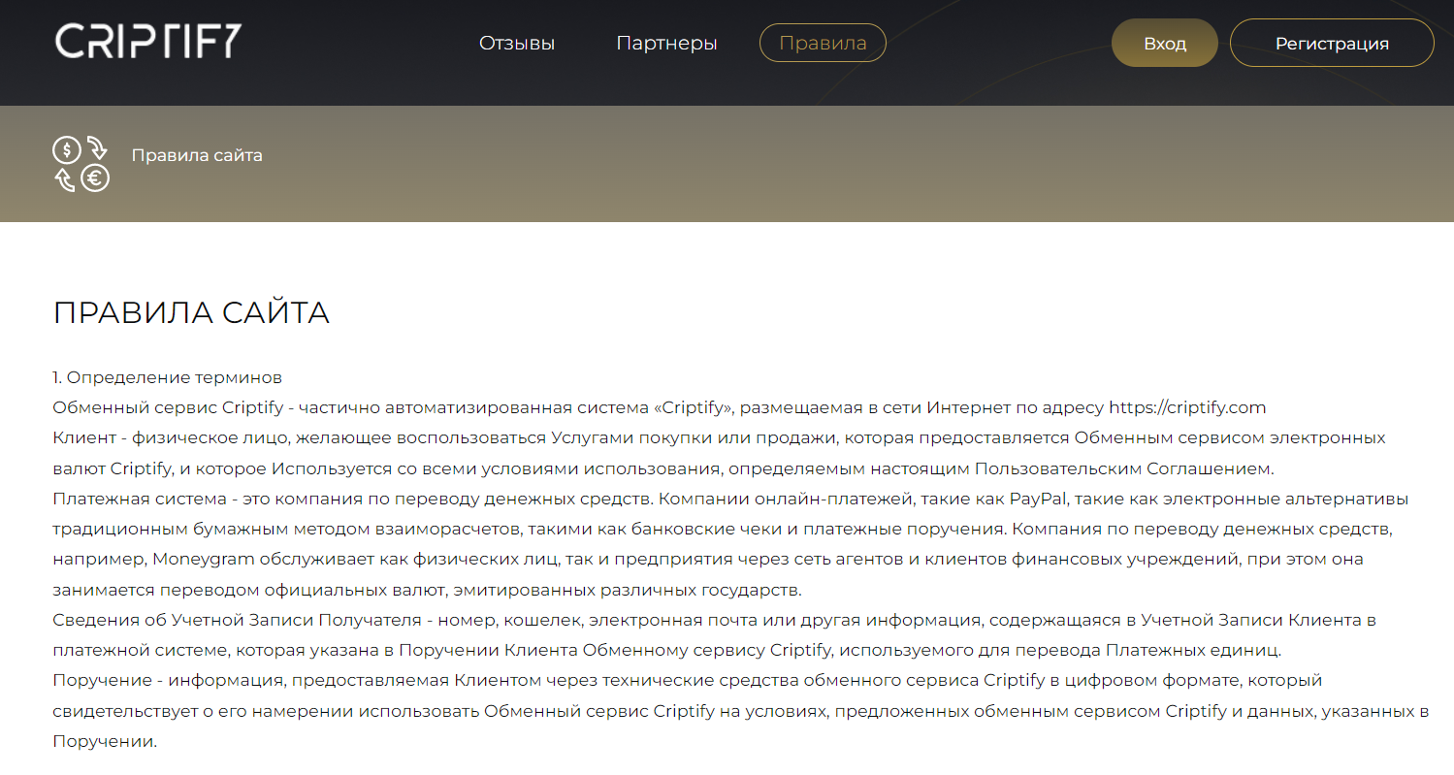
Task: Click the https://criptify.com address in the text
Action: (1187, 407)
